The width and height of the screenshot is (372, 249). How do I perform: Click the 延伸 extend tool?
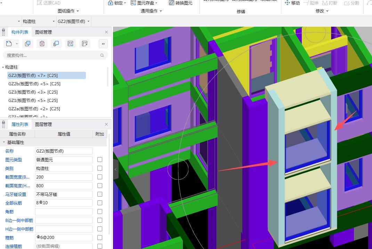(311, 3)
